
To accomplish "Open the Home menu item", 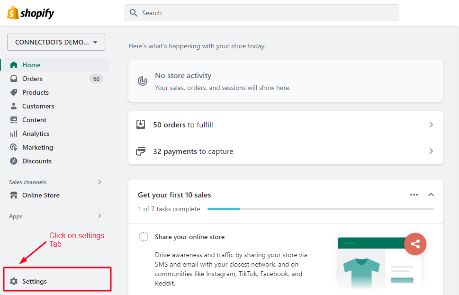I will click(31, 65).
